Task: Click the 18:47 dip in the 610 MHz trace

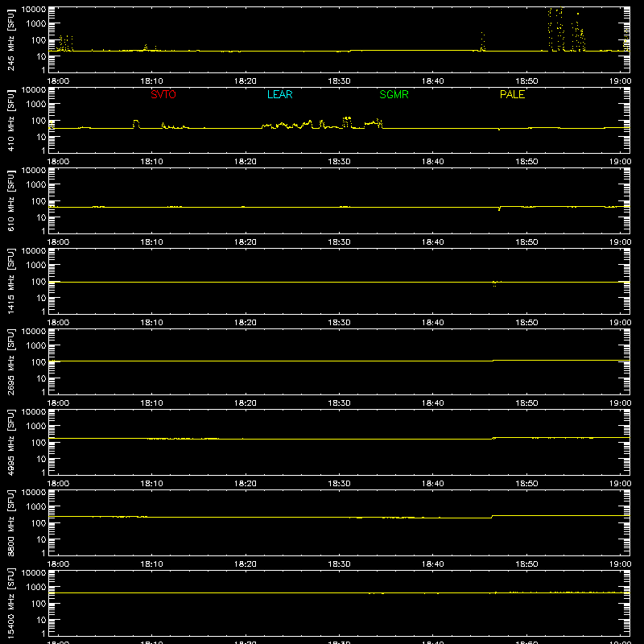Action: point(499,208)
